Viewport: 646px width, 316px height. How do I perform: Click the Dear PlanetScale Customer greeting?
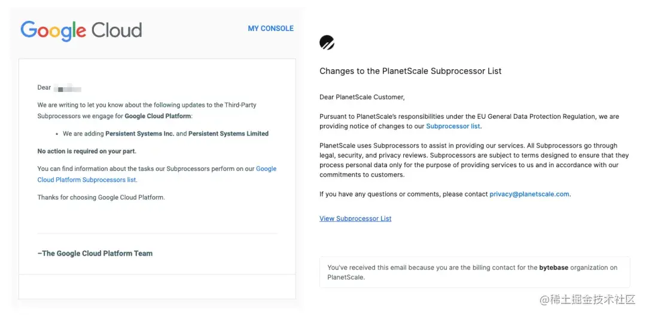pyautogui.click(x=362, y=97)
